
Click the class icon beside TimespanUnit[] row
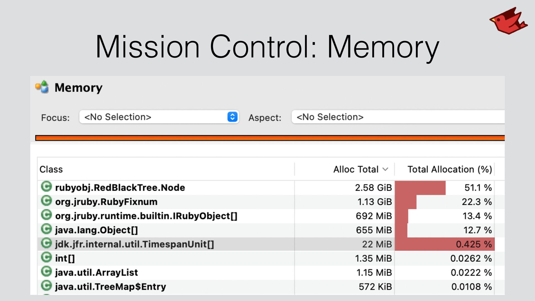coord(46,244)
